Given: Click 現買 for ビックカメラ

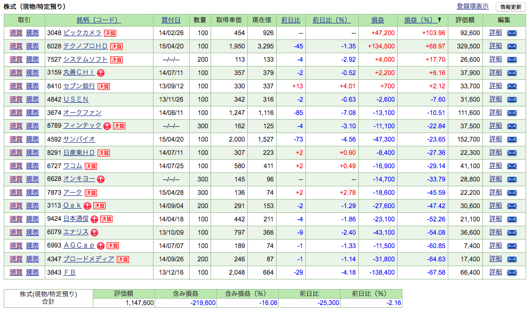Looking at the screenshot, I should pyautogui.click(x=16, y=33).
